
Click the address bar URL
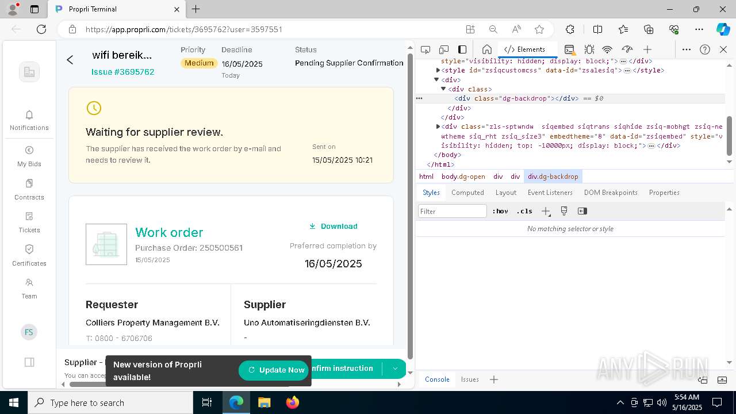pyautogui.click(x=184, y=29)
